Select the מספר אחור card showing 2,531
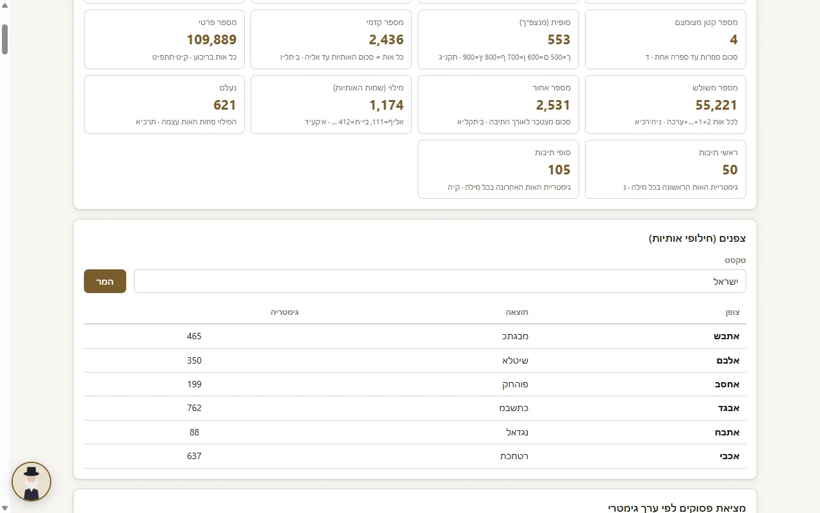820x513 pixels. (x=498, y=105)
